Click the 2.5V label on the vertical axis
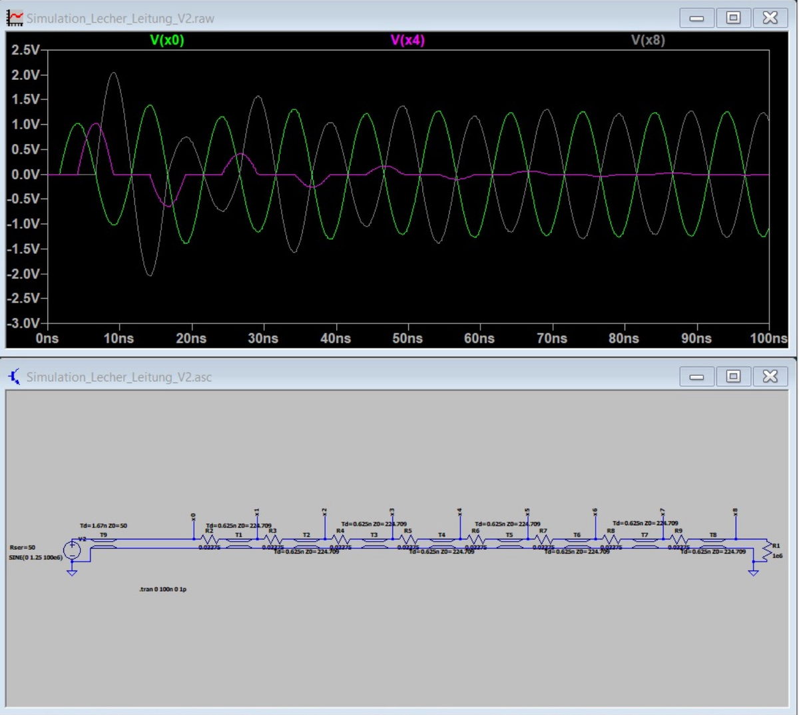 tap(25, 50)
